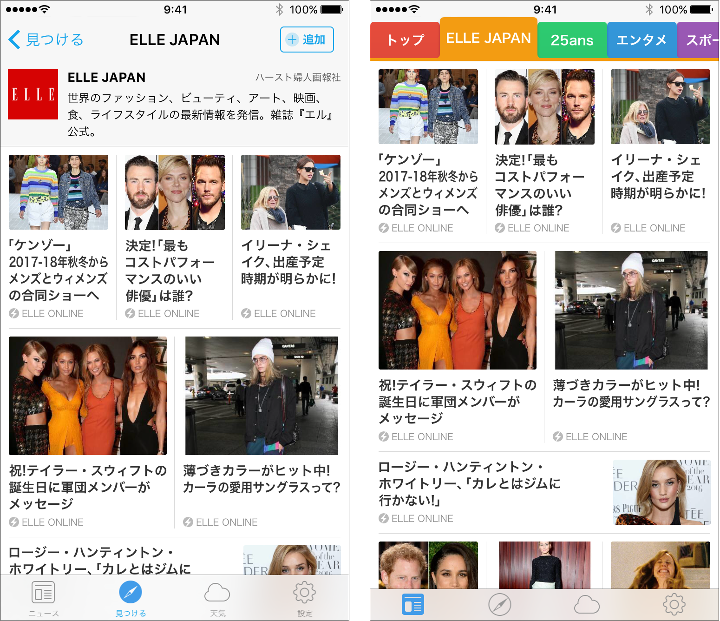Read イリーナ・シェイク、出産予定 headline in left phone
Image resolution: width=720 pixels, height=621 pixels.
(288, 262)
